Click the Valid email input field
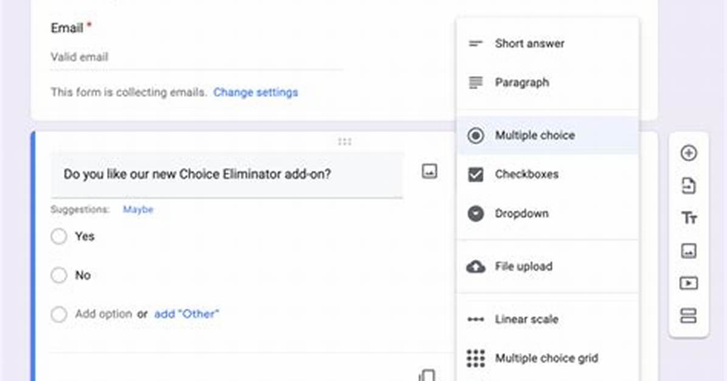Viewport: 727px width, 381px height. pyautogui.click(x=197, y=58)
